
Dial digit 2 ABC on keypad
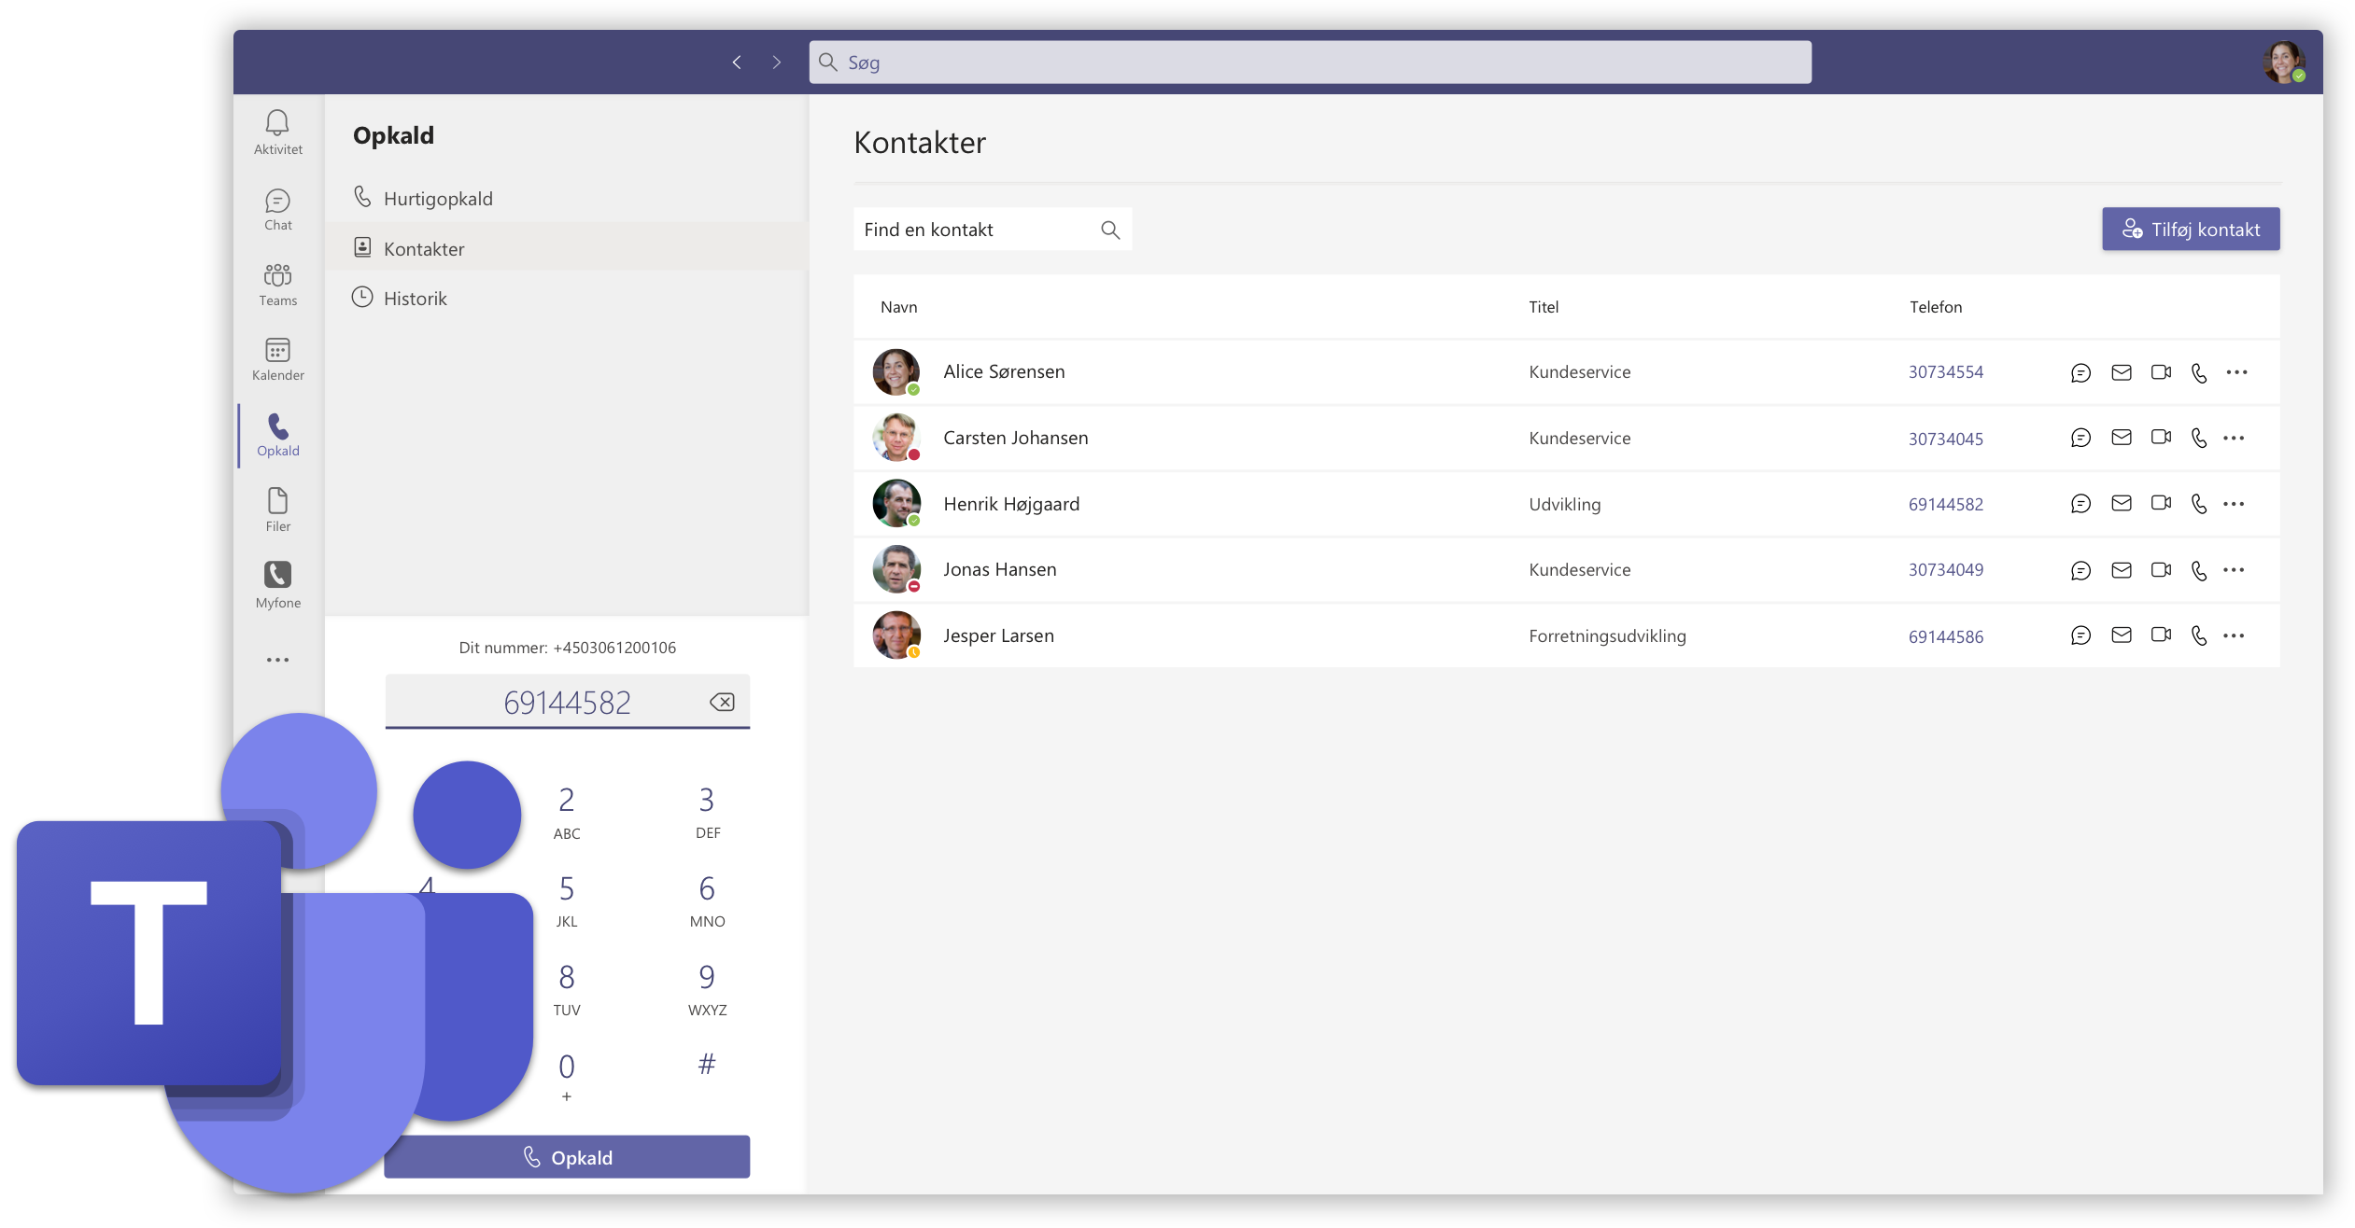(567, 812)
